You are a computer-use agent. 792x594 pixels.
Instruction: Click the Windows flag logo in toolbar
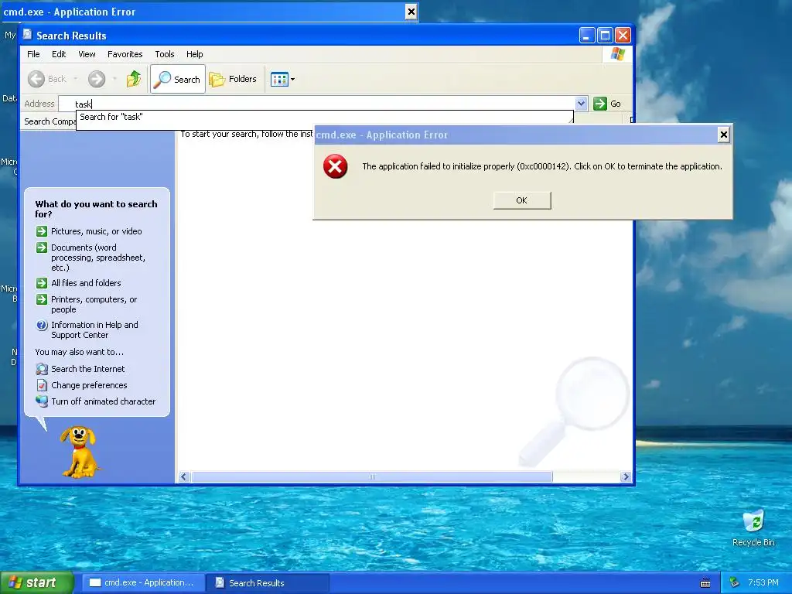(617, 54)
